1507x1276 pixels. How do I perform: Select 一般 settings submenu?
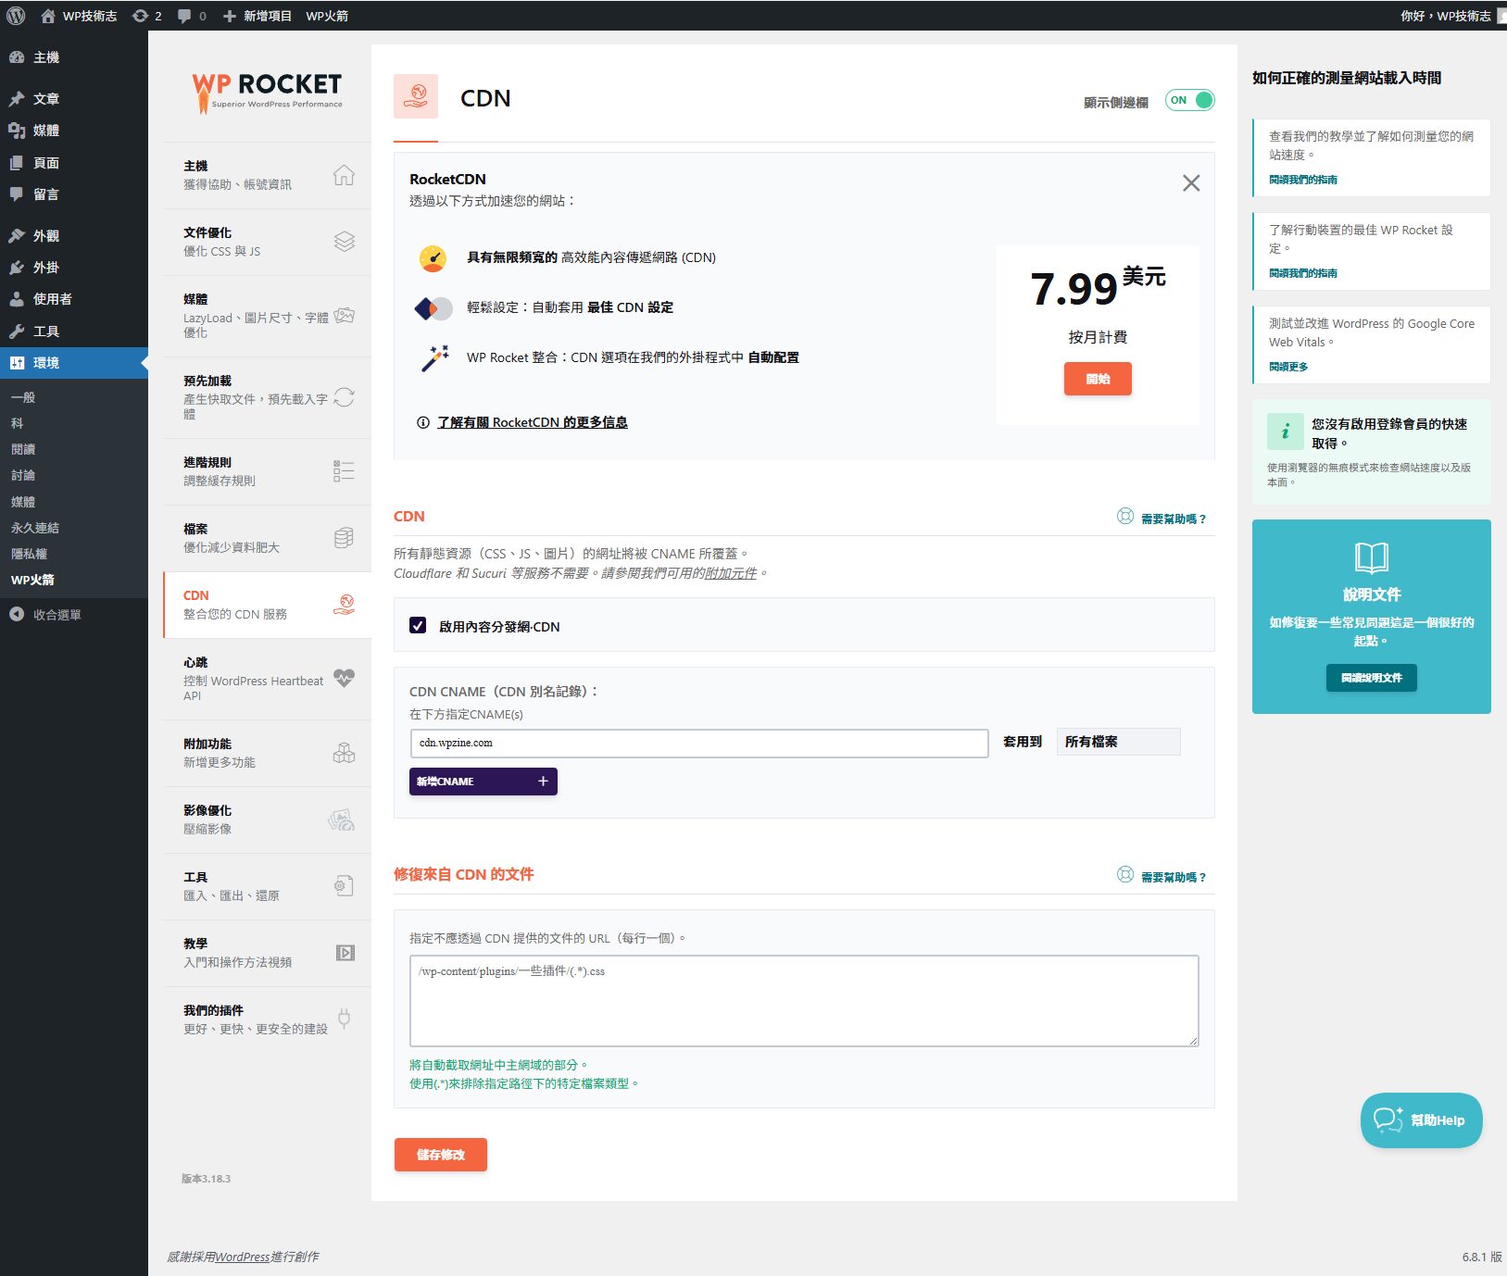23,397
